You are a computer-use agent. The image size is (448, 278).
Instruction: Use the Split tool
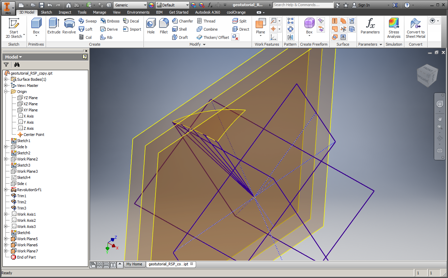pos(239,21)
